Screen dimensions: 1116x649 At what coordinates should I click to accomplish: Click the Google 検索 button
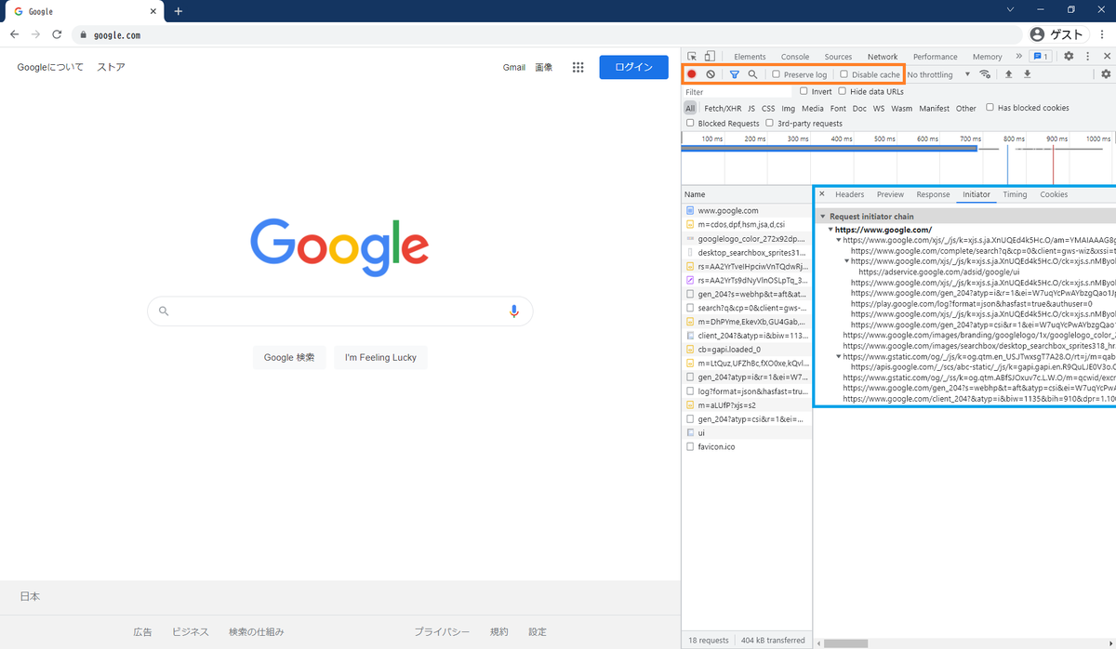point(289,357)
